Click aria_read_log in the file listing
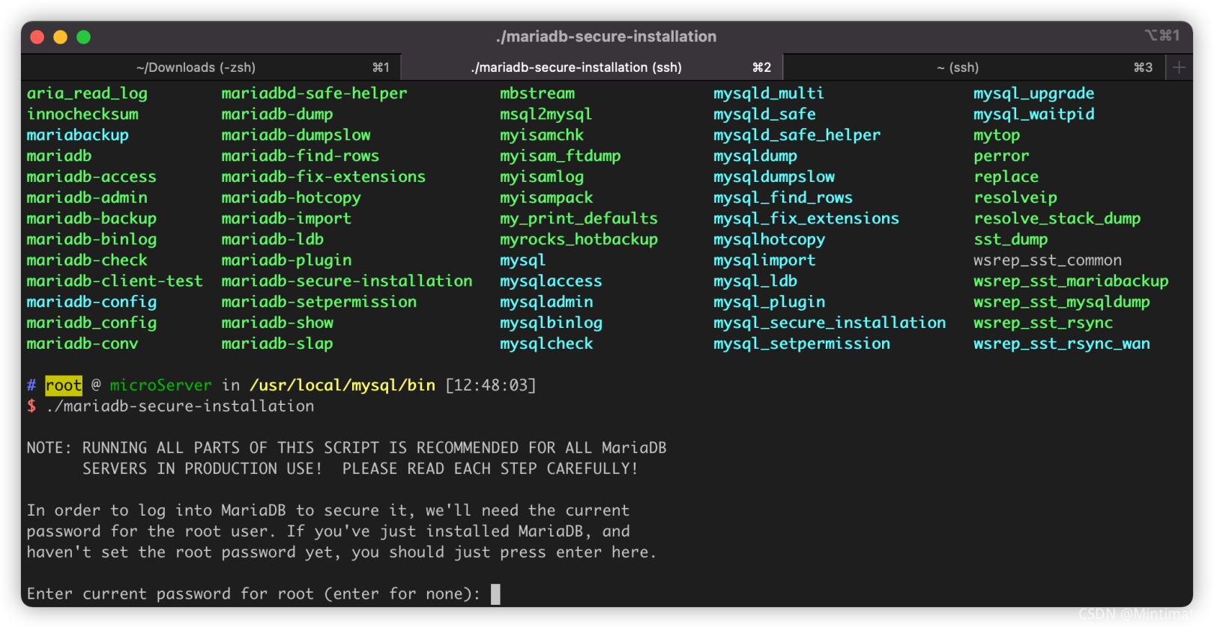This screenshot has height=628, width=1214. [x=87, y=94]
